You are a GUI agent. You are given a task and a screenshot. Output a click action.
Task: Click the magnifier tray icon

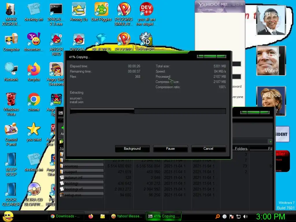[218, 216]
